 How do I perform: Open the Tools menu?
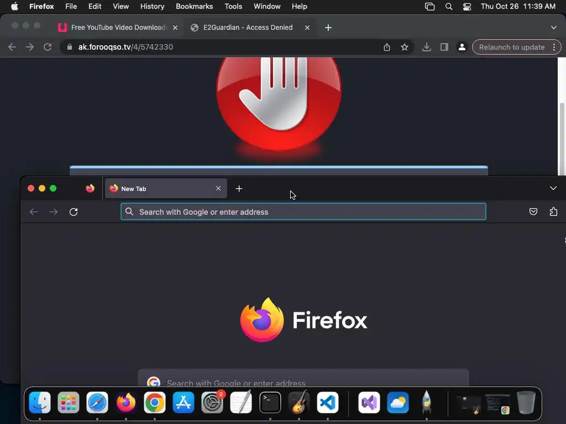click(x=233, y=6)
